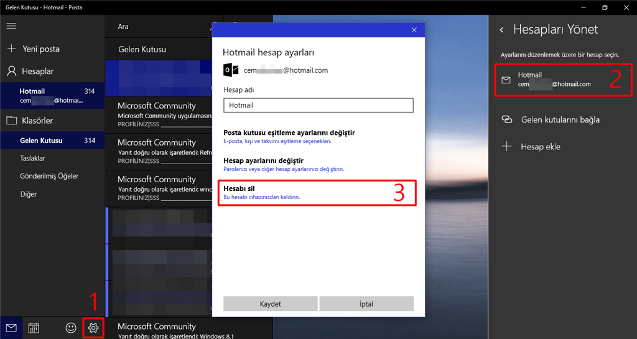Screen dimensions: 637x339
Task: Click the smiley feedback icon
Action: (71, 328)
